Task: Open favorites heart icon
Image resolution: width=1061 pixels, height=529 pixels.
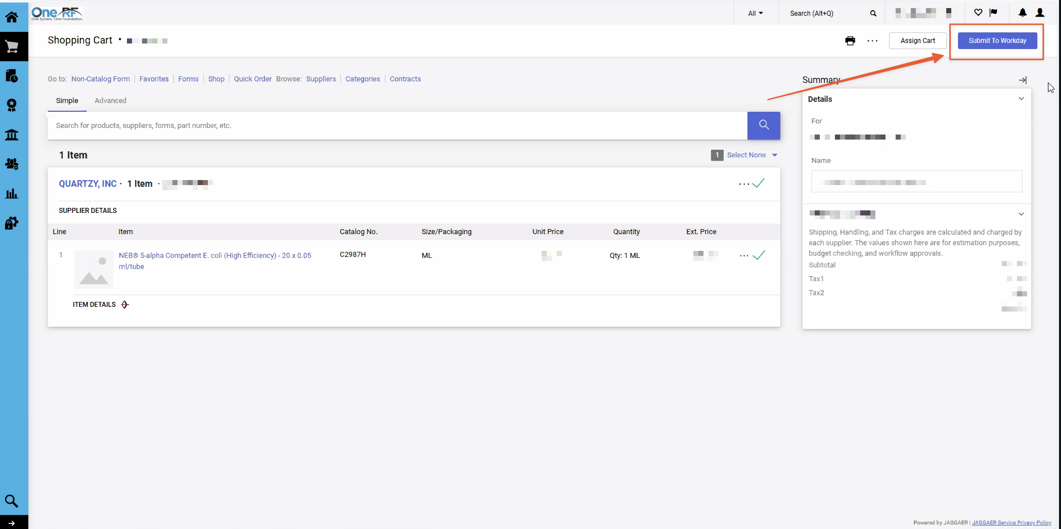Action: pos(978,13)
